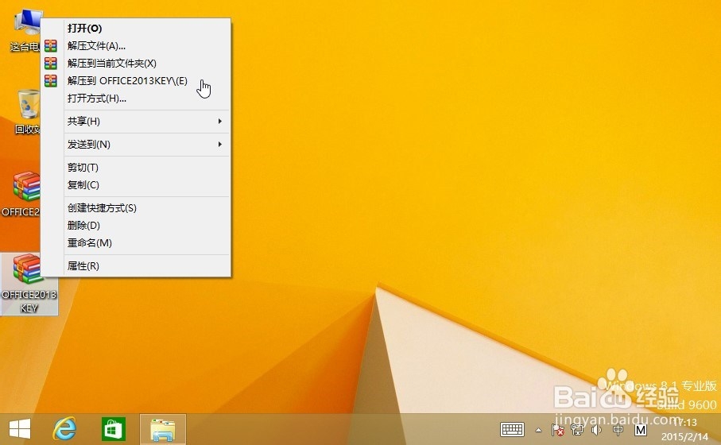This screenshot has height=445, width=721.
Task: Click the volume speaker tray icon
Action: pos(596,430)
